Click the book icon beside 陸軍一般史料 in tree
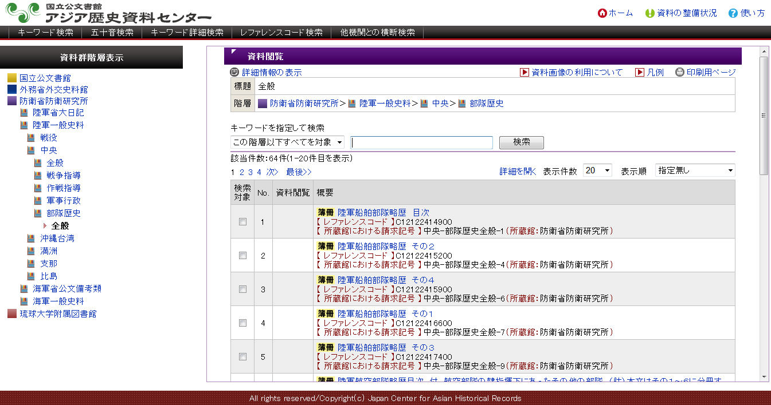Screen dimensions: 771x405 tap(24, 125)
